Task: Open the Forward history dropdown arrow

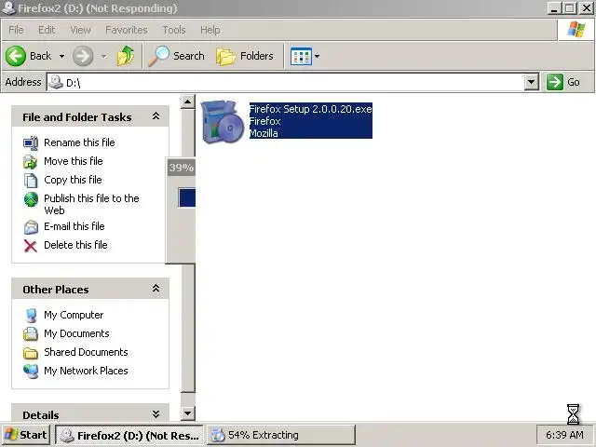Action: [103, 56]
